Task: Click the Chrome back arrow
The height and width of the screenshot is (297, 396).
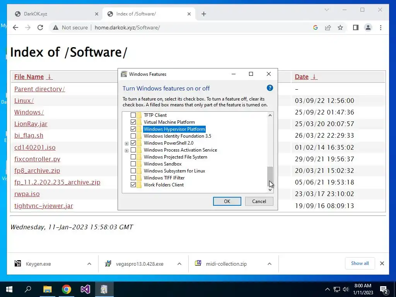Action: click(15, 27)
